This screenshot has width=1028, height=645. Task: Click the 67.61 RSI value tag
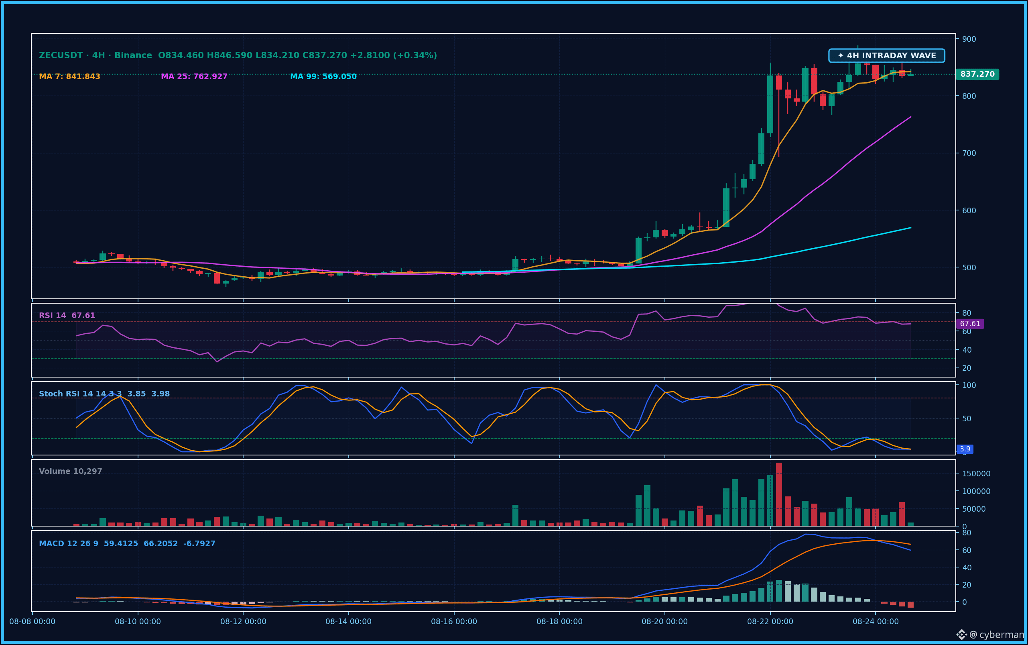pos(970,324)
